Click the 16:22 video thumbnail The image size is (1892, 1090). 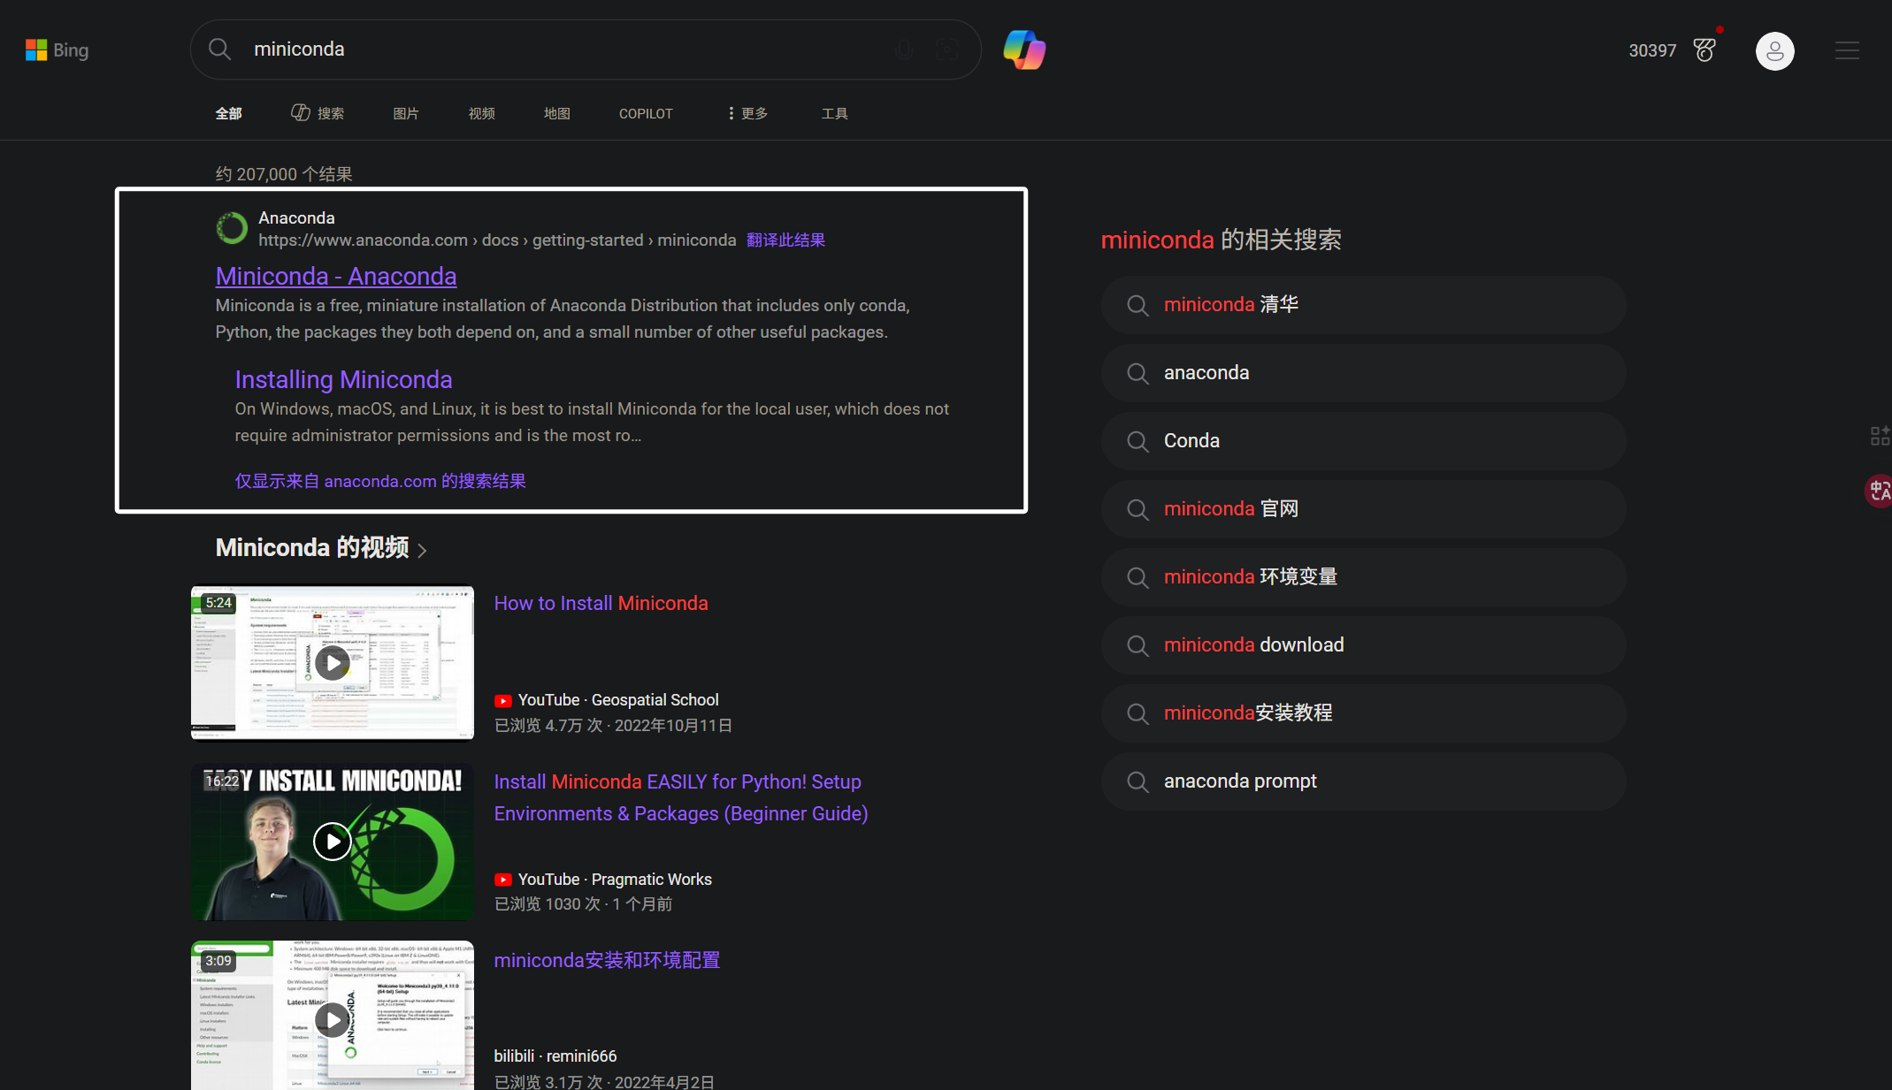pyautogui.click(x=332, y=842)
